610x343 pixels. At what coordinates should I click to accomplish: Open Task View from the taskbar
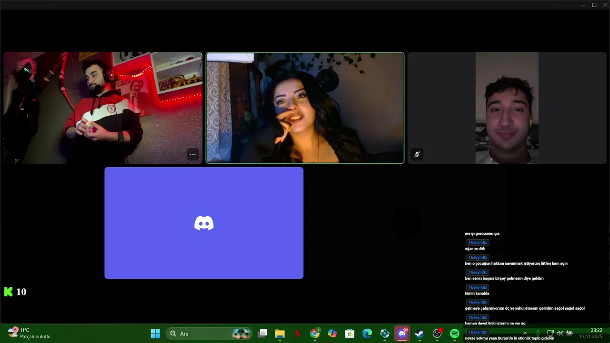263,333
